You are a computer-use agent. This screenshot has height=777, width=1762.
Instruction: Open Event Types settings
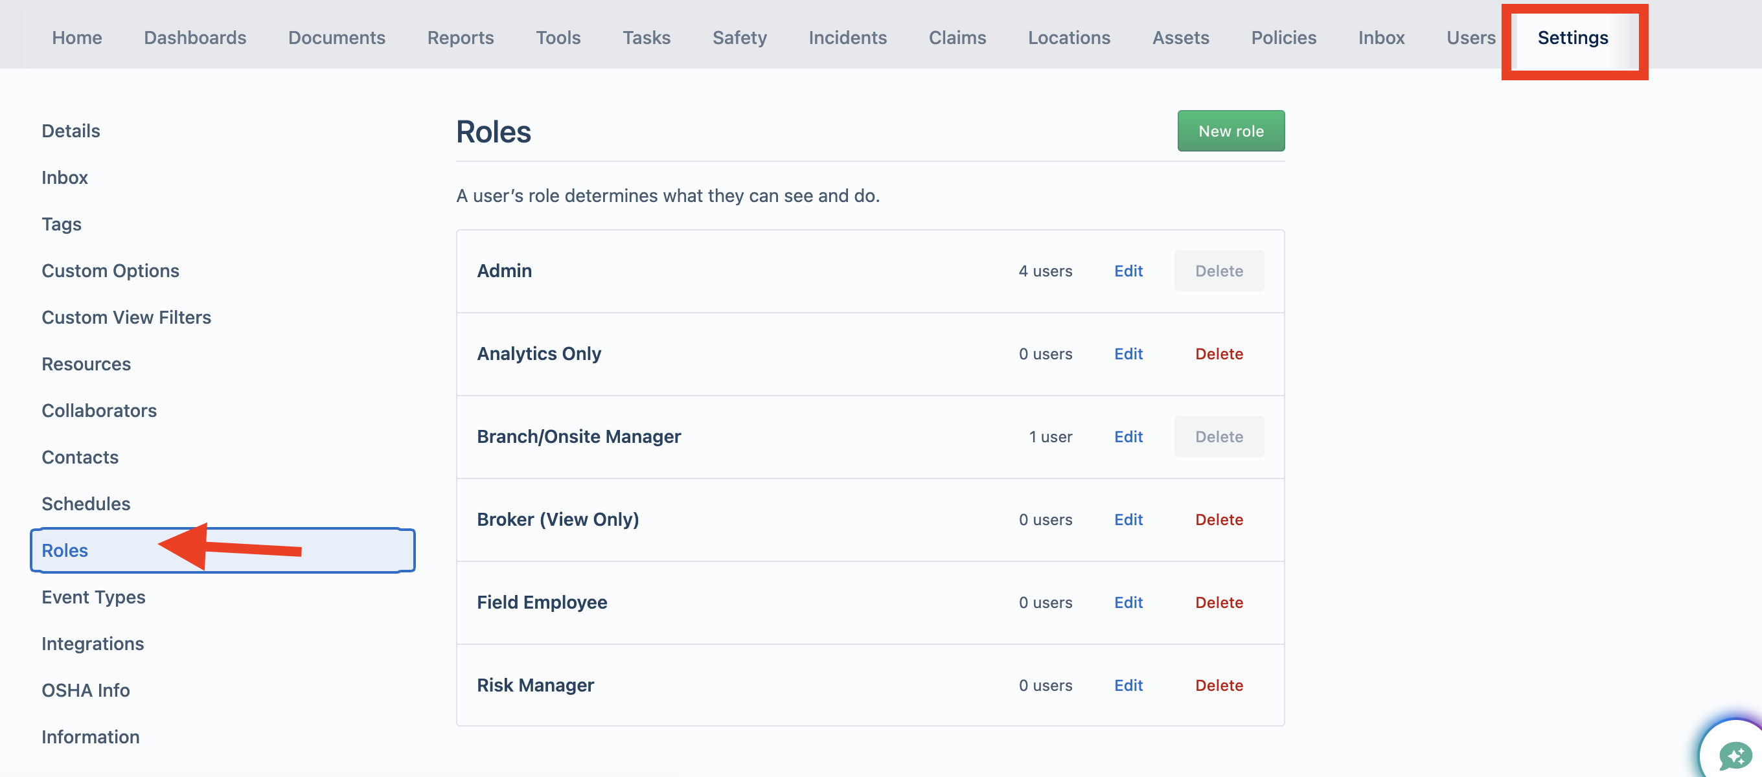(93, 596)
